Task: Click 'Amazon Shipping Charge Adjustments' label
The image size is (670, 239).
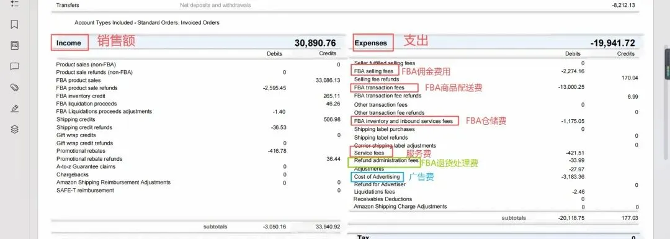Action: (x=400, y=207)
